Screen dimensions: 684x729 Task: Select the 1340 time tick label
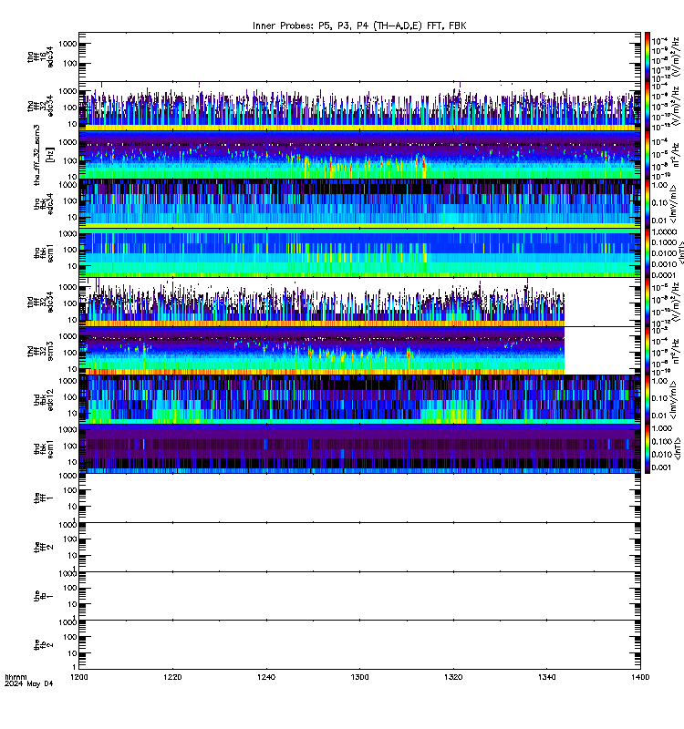point(546,677)
